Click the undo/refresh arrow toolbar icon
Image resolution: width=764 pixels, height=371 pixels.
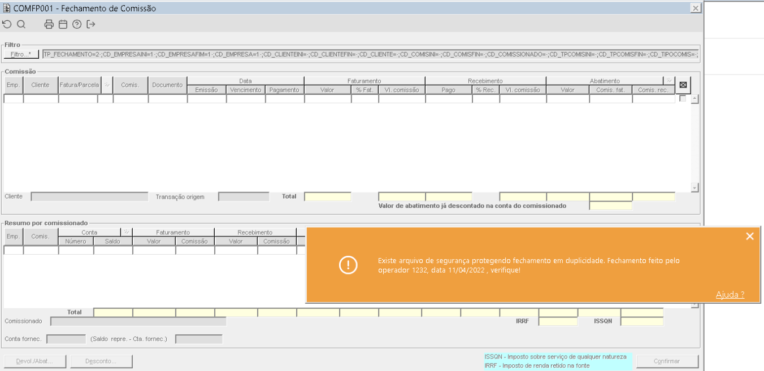[7, 24]
